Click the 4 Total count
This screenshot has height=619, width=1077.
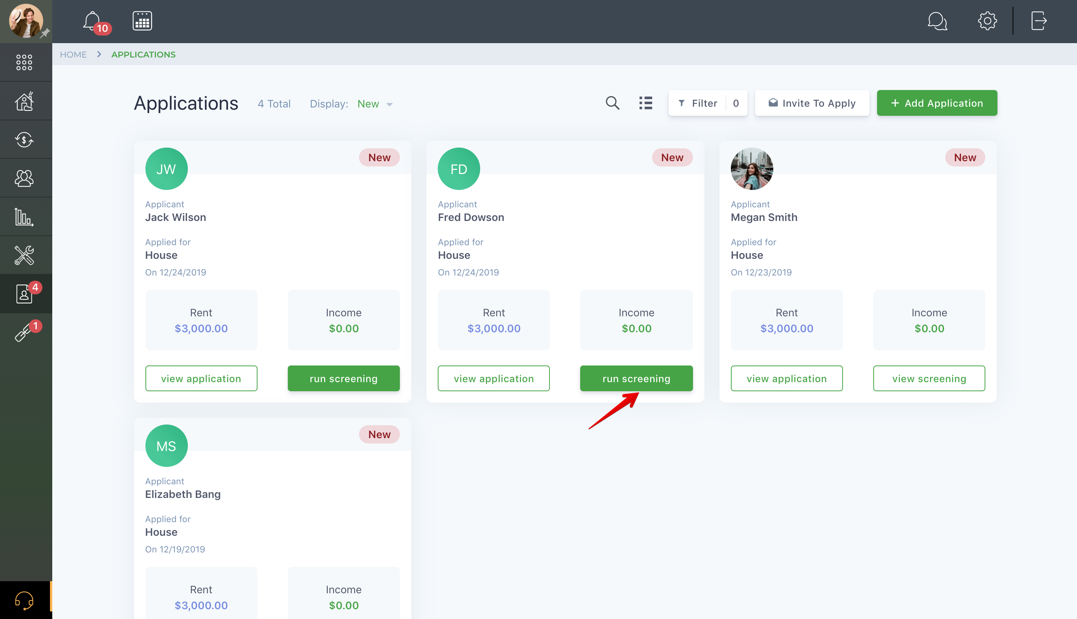[x=274, y=104]
